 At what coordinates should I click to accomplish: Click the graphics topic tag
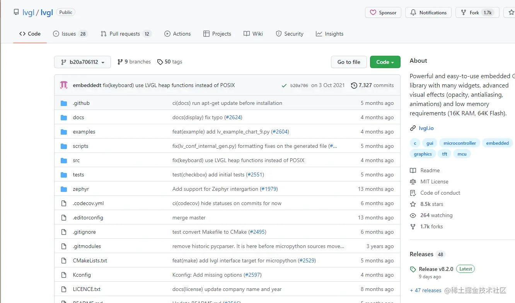pyautogui.click(x=423, y=154)
